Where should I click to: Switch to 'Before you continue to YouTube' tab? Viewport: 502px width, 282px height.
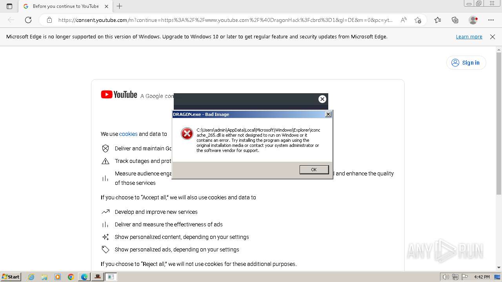pos(65,6)
